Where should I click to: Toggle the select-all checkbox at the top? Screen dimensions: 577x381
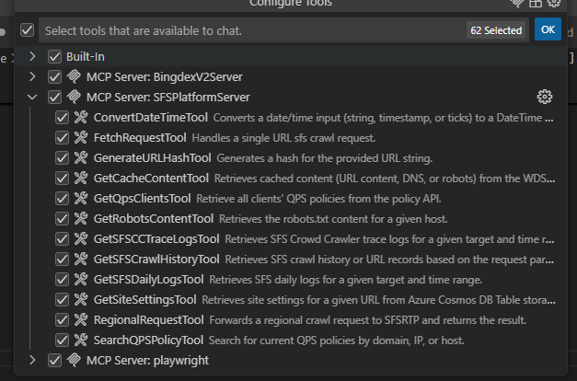tap(28, 30)
